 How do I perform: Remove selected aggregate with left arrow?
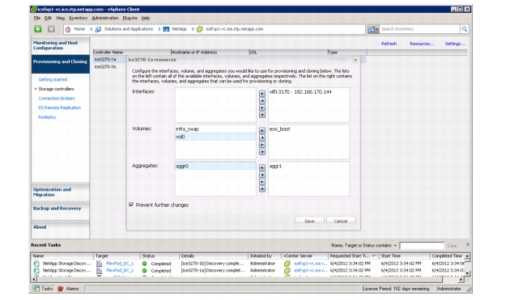[x=262, y=182]
